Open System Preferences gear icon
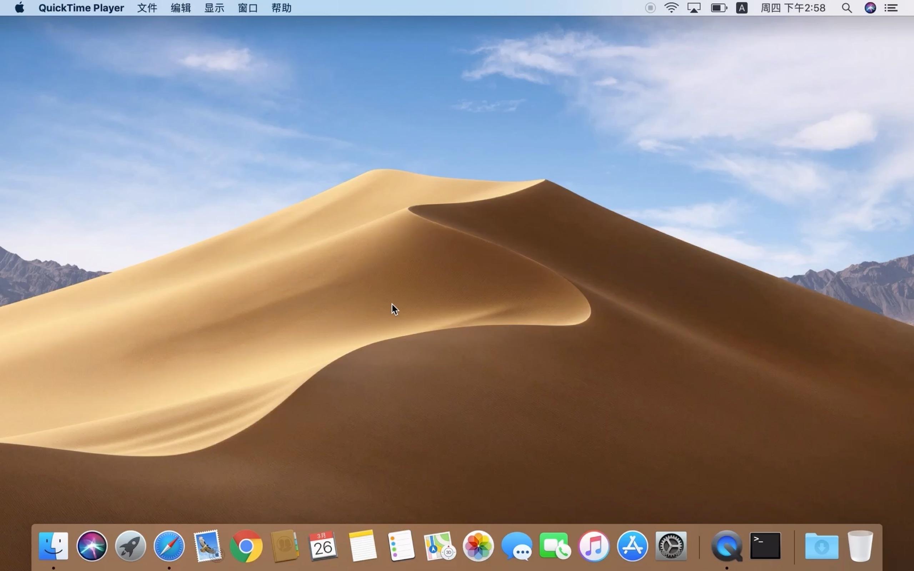 pyautogui.click(x=671, y=546)
